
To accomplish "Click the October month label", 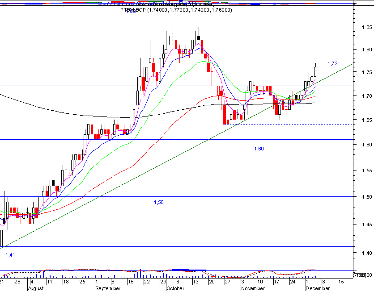I will coord(175,288).
